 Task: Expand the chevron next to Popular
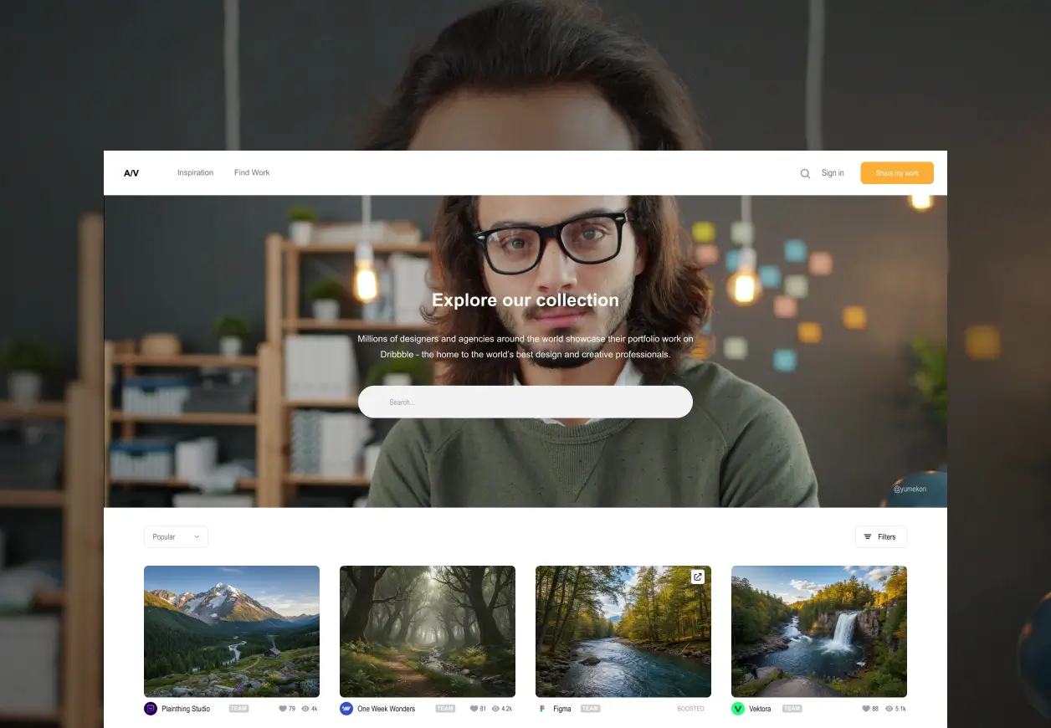tap(198, 536)
